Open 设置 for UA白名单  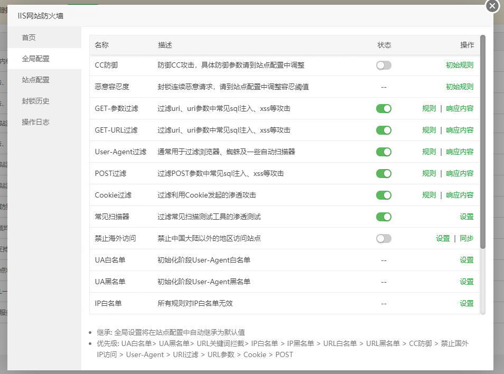point(466,260)
